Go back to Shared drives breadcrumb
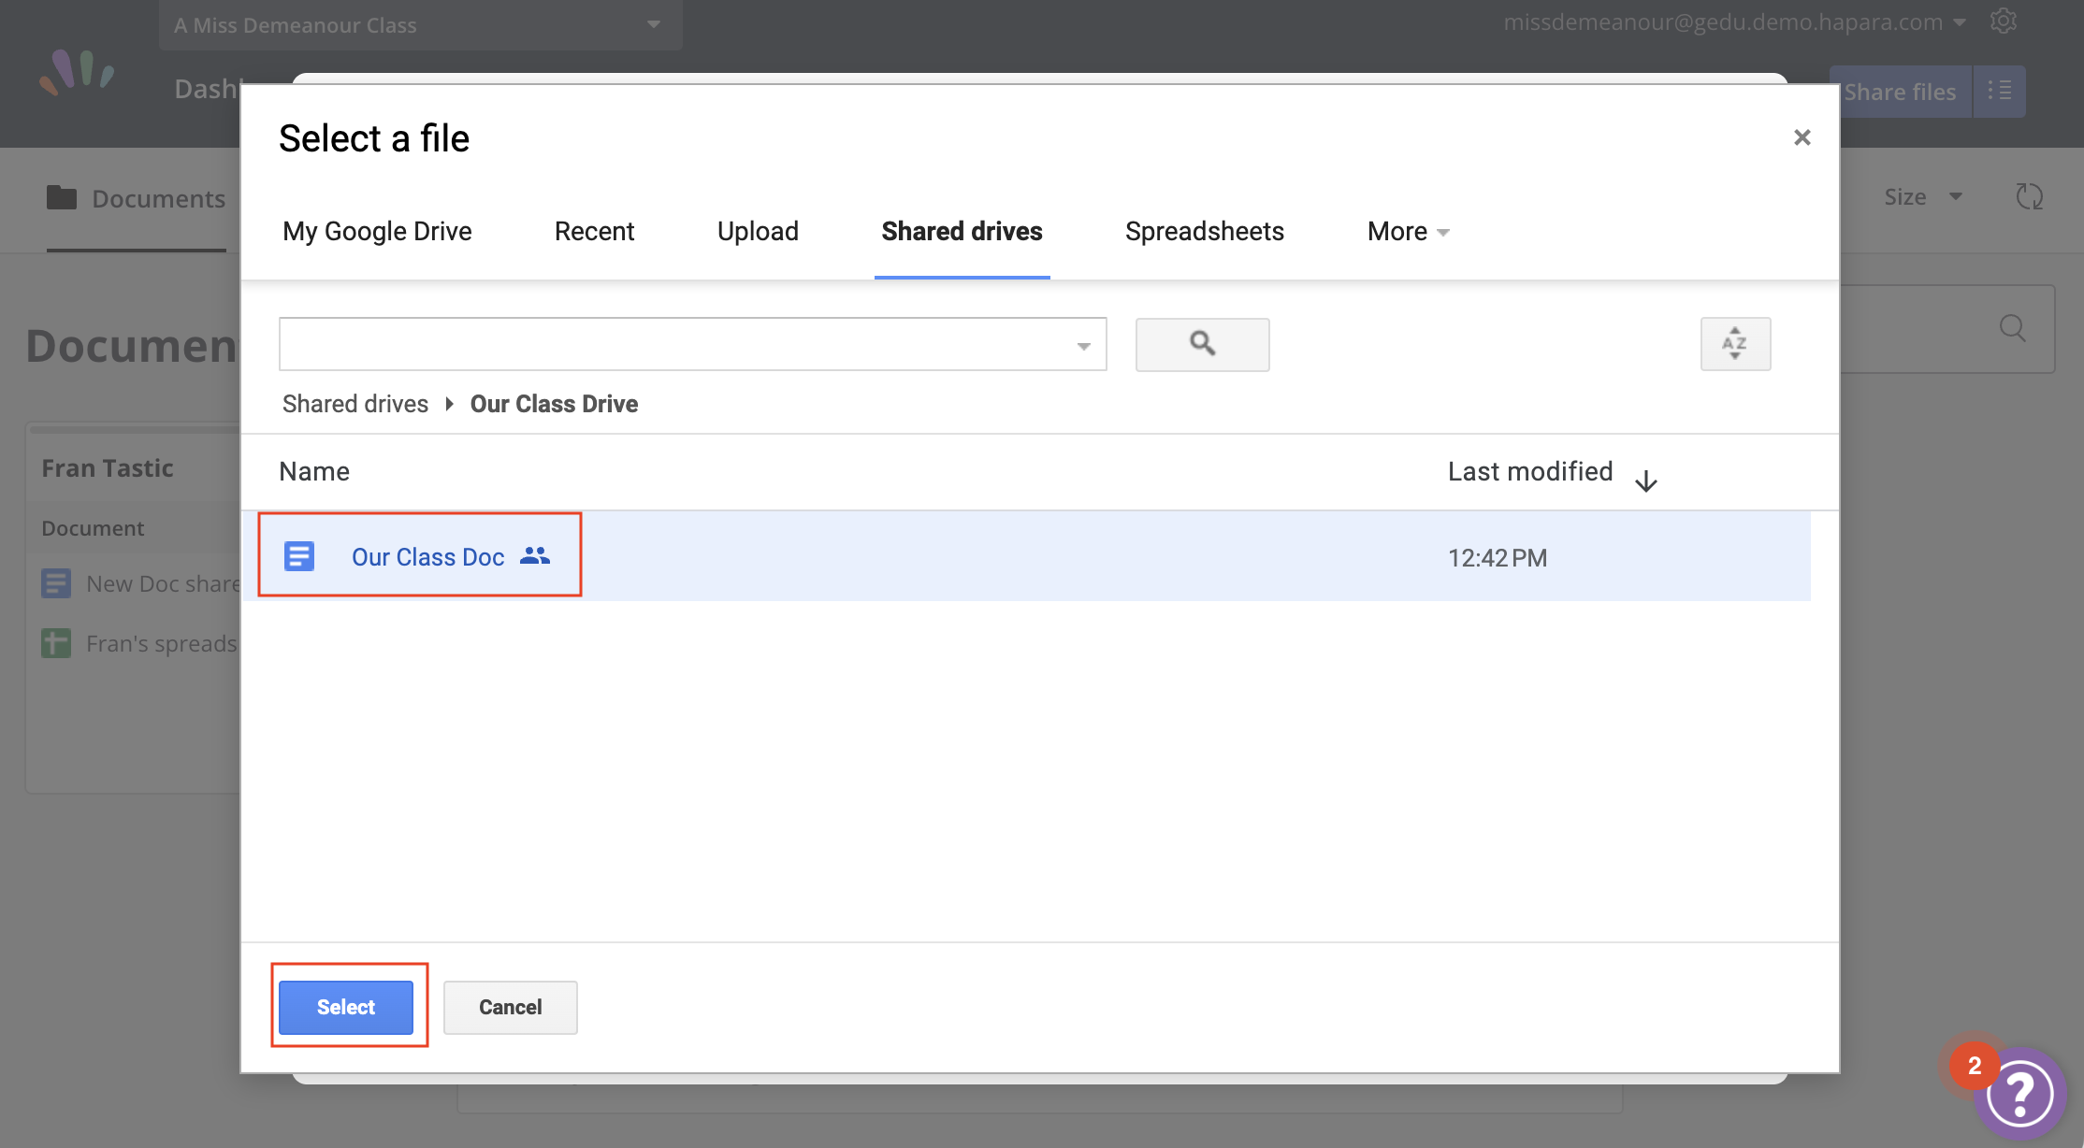 [355, 404]
